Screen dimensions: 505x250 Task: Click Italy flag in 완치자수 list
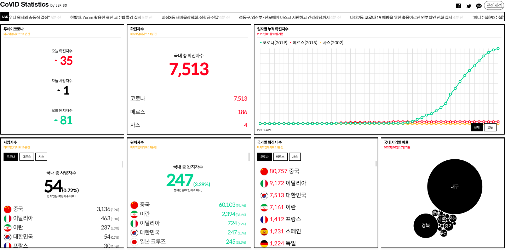[134, 223]
